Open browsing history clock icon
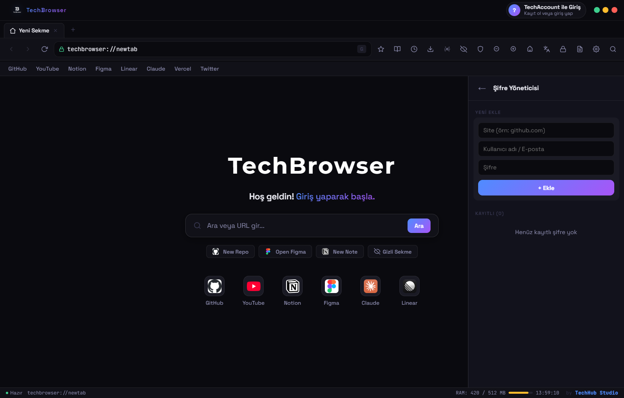The width and height of the screenshot is (624, 398). coord(414,49)
